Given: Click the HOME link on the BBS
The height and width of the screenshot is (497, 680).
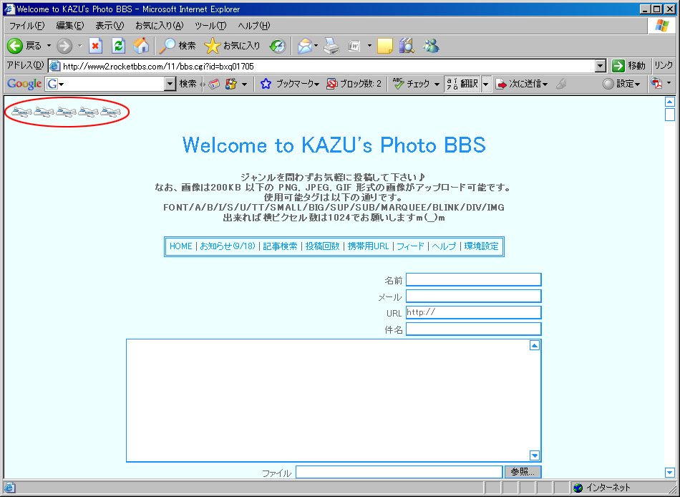Looking at the screenshot, I should coord(180,246).
